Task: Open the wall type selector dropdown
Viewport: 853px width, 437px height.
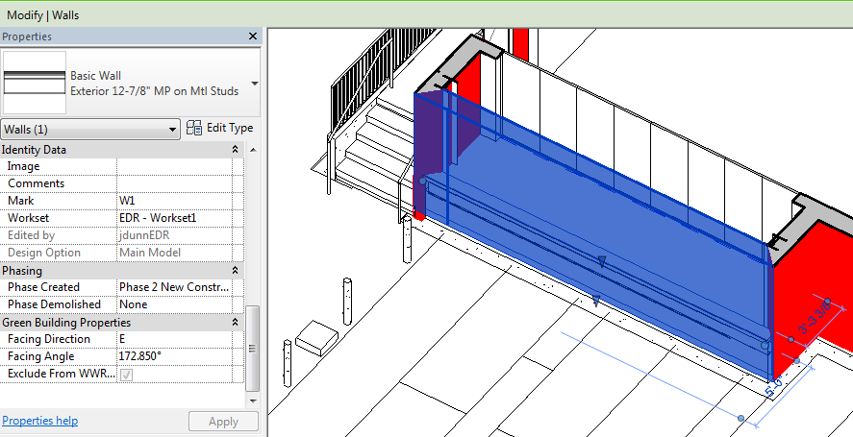Action: (x=254, y=84)
